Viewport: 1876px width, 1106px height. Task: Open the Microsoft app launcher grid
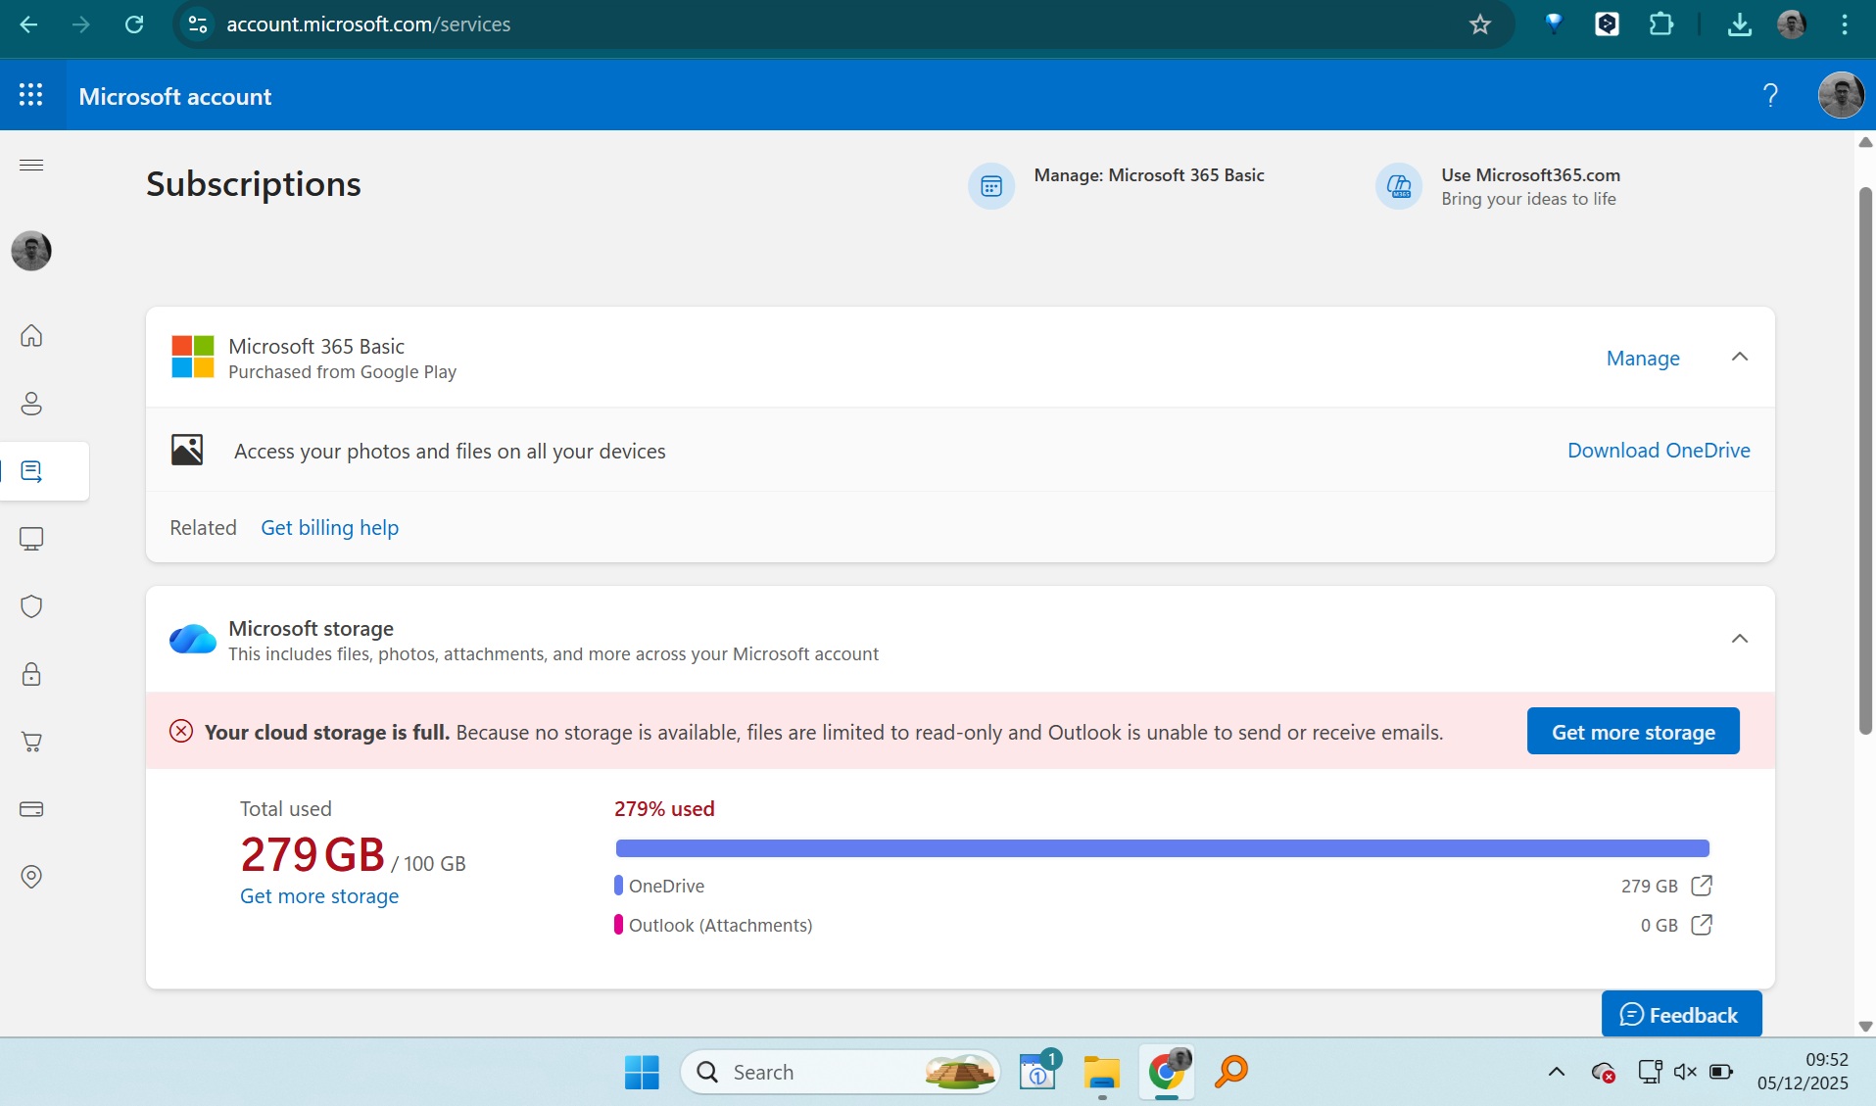(x=31, y=95)
